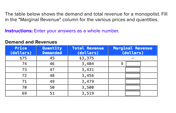
Task: Select the total revenue value $3,375
Action: click(86, 58)
